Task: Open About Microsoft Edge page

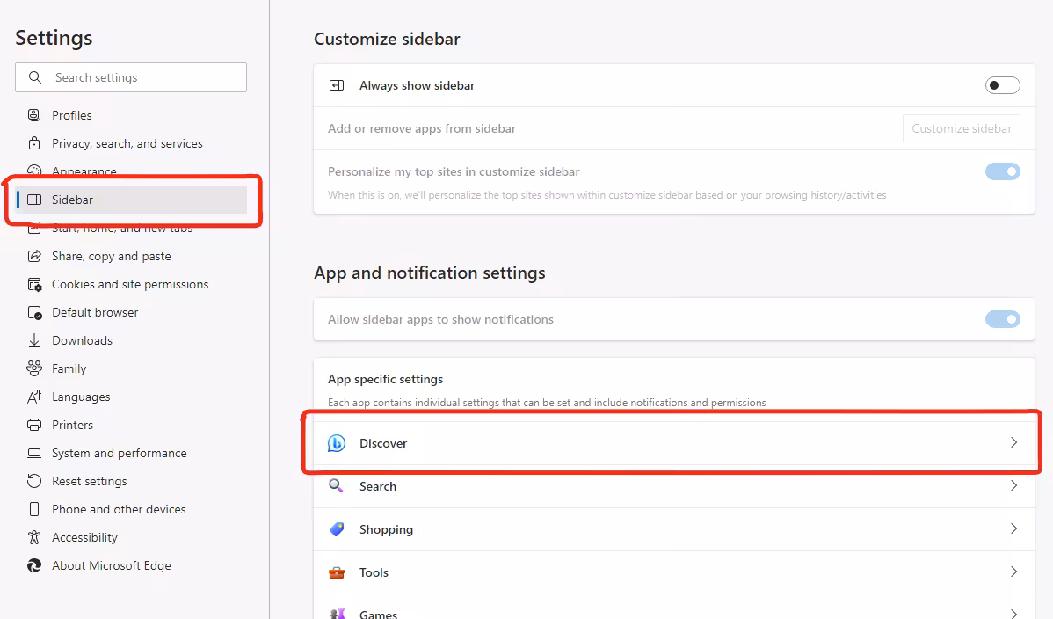Action: click(131, 565)
